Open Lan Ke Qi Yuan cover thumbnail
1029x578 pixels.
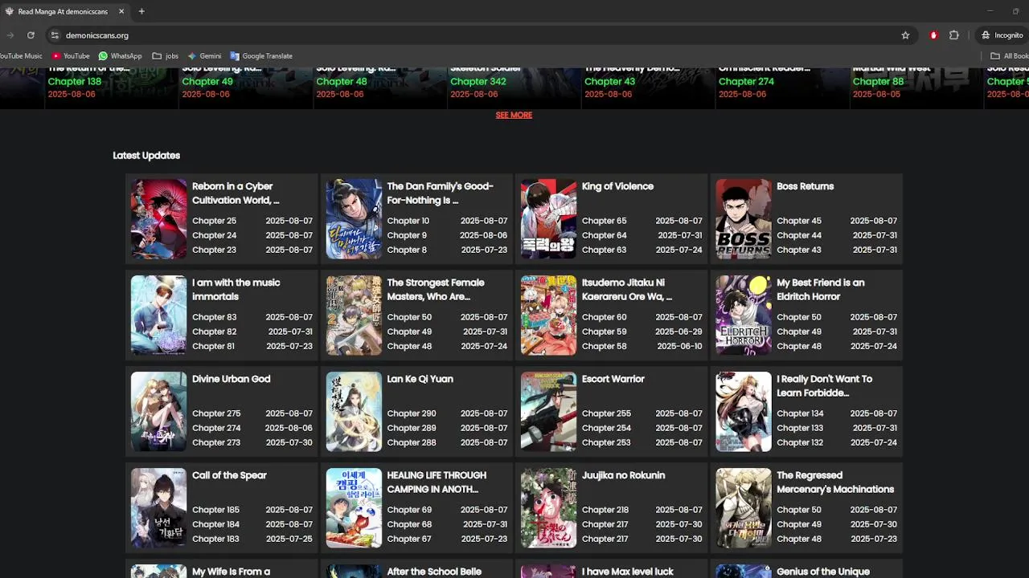coord(354,412)
